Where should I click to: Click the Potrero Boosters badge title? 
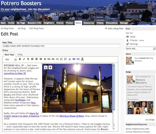point(141,81)
